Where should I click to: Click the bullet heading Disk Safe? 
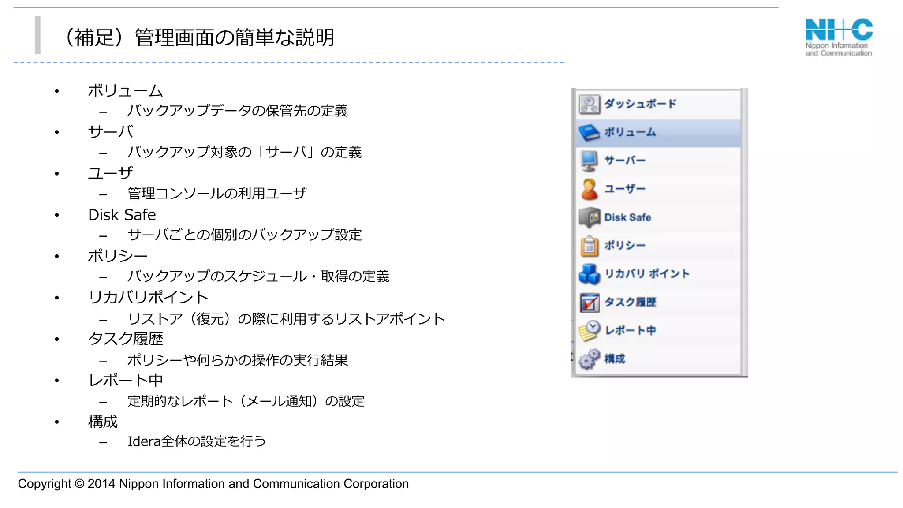click(122, 215)
